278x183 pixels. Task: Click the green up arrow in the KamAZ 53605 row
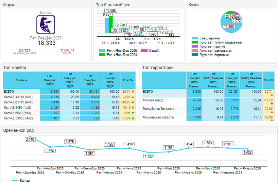point(133,118)
